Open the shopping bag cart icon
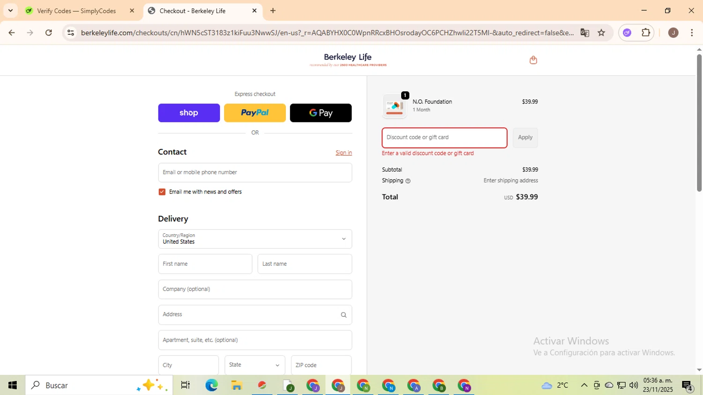Viewport: 703px width, 395px height. click(533, 60)
